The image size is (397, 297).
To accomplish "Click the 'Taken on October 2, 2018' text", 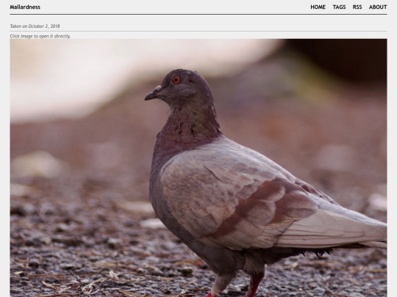I will pos(35,26).
